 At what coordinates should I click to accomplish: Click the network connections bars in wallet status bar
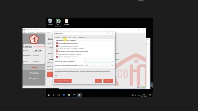coord(143,87)
